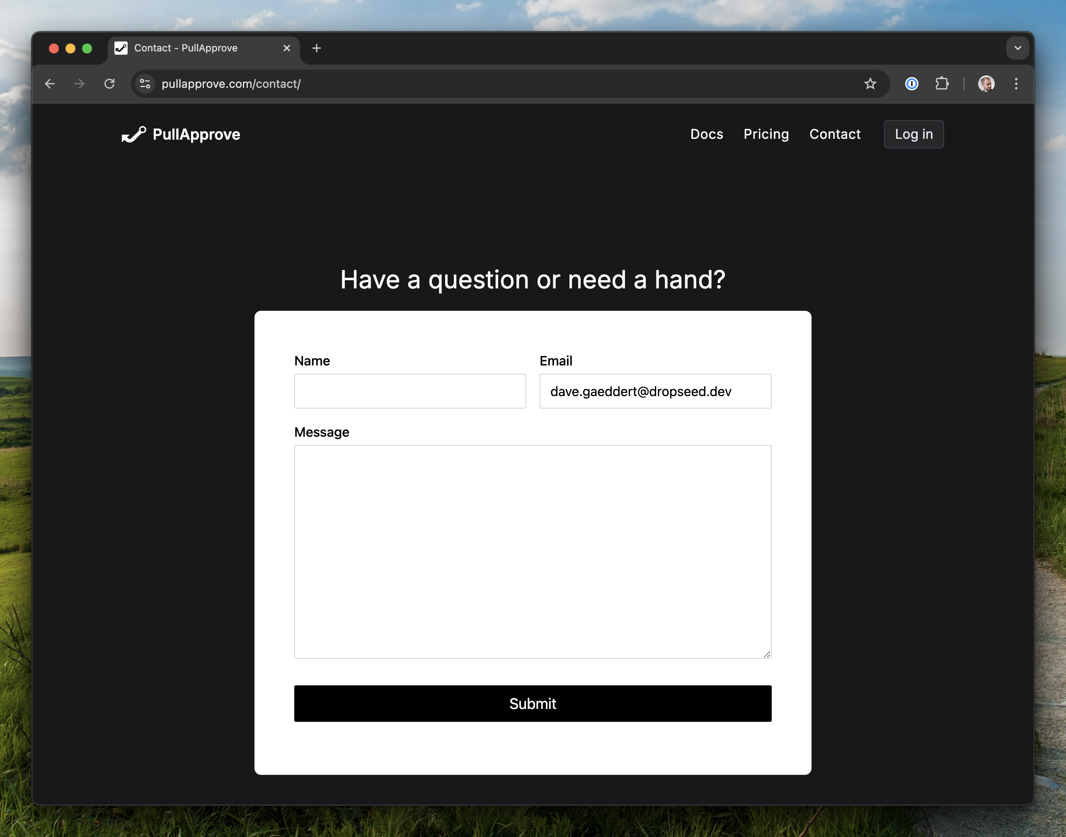Close the Contact - PullApprove tab

287,48
